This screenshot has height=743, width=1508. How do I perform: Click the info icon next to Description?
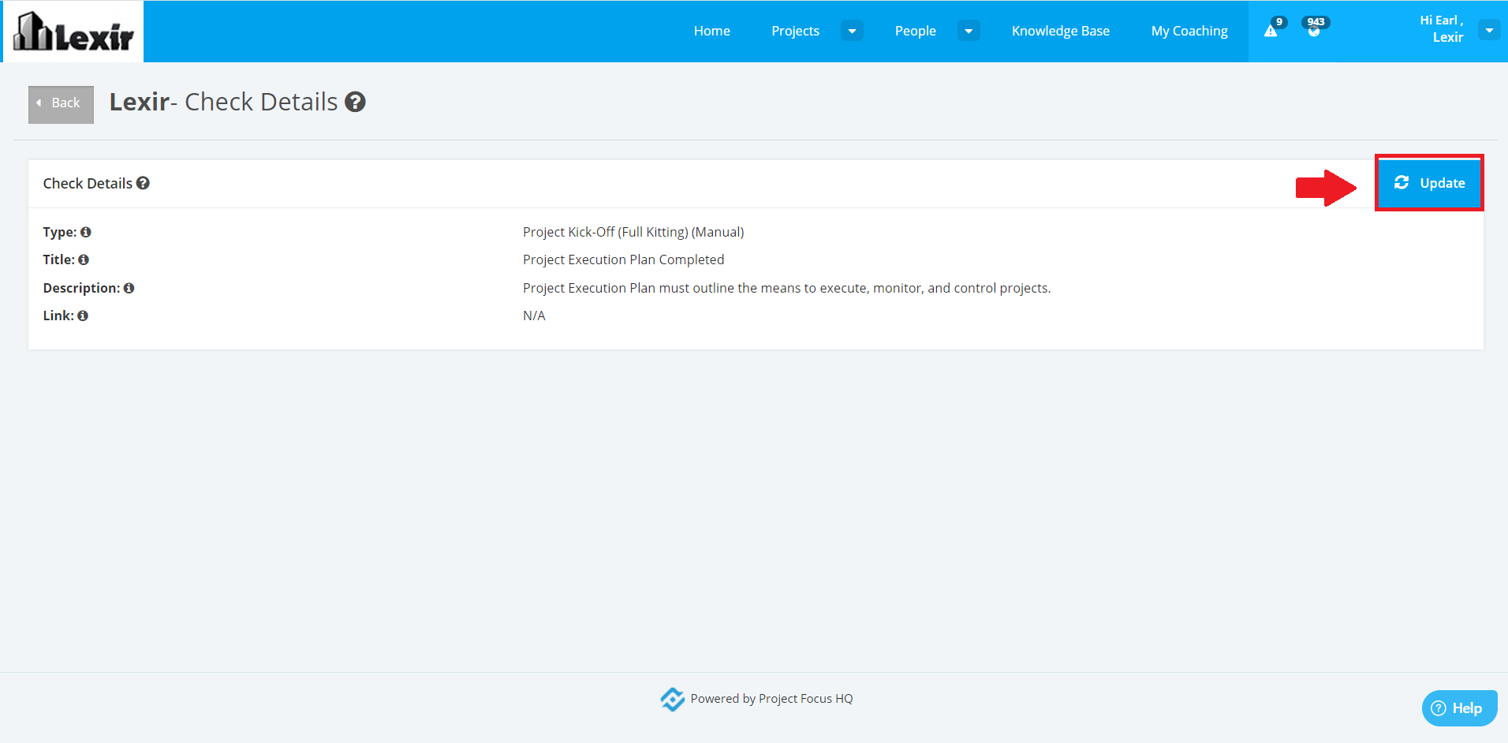pos(129,288)
